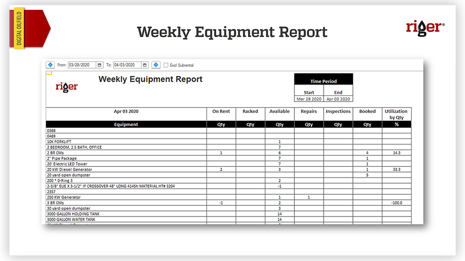
Task: Click the small yellow corner marker
Action: click(49, 73)
